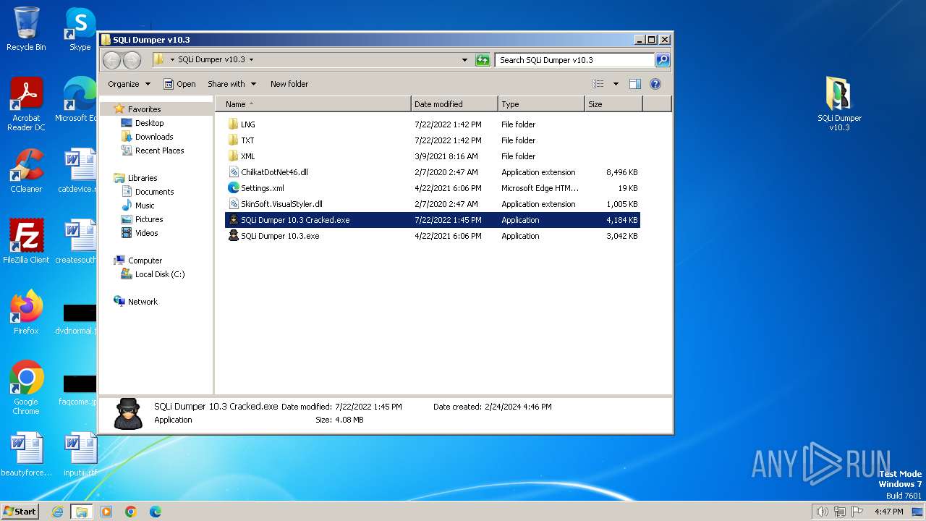Click the Forward navigation arrow in Explorer

(132, 60)
